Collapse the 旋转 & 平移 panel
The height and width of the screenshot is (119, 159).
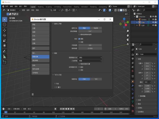click(x=53, y=24)
